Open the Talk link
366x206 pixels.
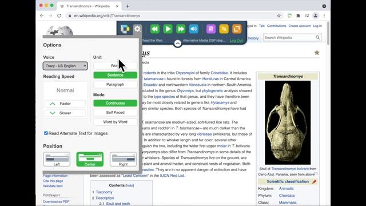tap(262, 26)
